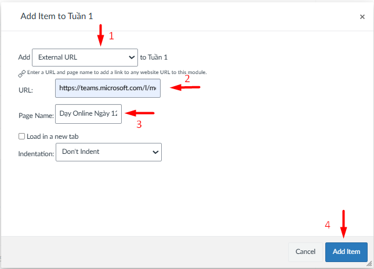Click the chain link icon beside helper text
The height and width of the screenshot is (269, 374).
tap(21, 73)
